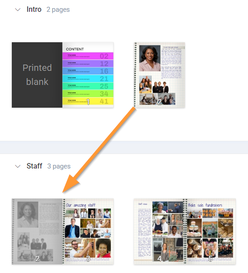Screen dimensions: 248x273
Task: Click the yellow 41 content row
Action: click(x=88, y=101)
